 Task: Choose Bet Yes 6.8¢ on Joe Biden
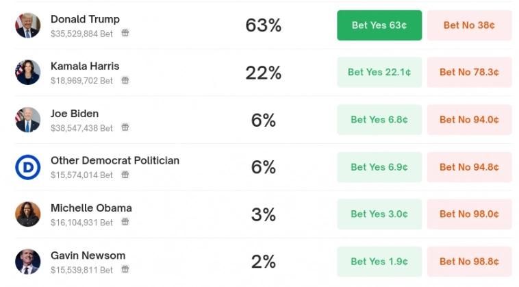pos(379,120)
